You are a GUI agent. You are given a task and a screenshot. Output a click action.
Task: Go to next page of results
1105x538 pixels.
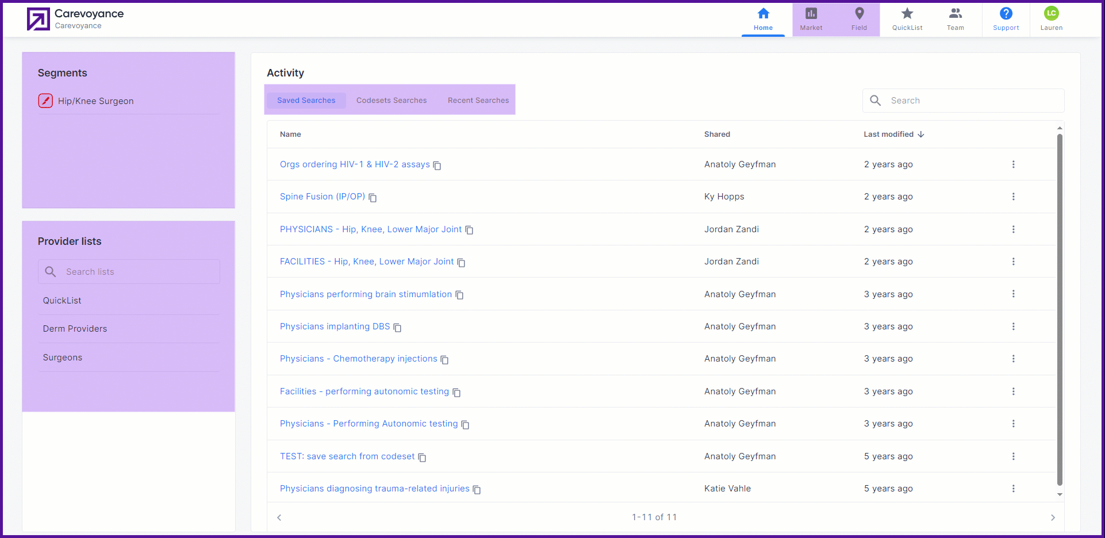click(1053, 517)
